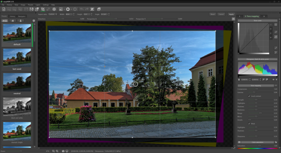Click the Angle input field
281x153 pixels.
click(104, 14)
